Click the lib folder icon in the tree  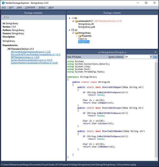coord(72,18)
